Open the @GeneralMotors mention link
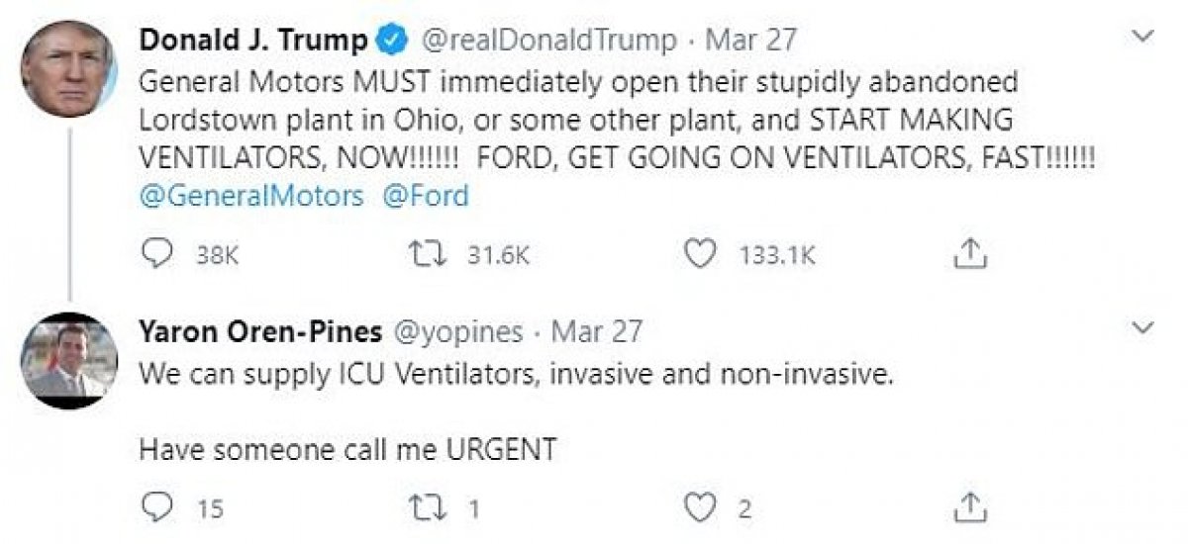This screenshot has height=544, width=1188. [x=251, y=195]
